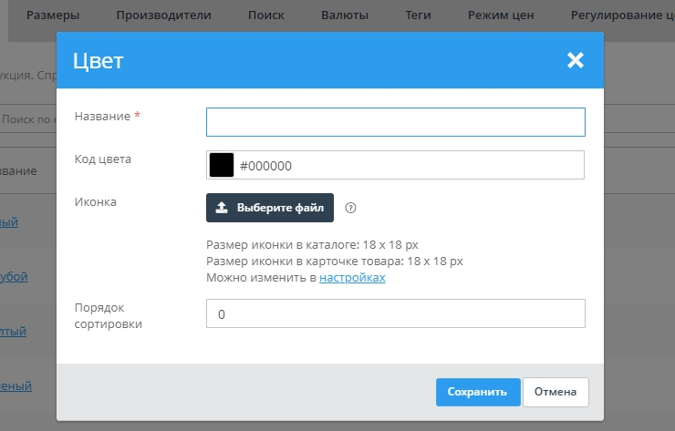
Task: Open the partially hidden Голубой color link
Action: (x=14, y=277)
